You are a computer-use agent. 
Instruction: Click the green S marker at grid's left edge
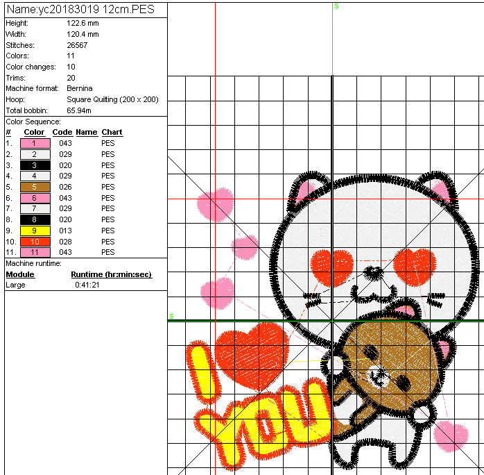171,316
